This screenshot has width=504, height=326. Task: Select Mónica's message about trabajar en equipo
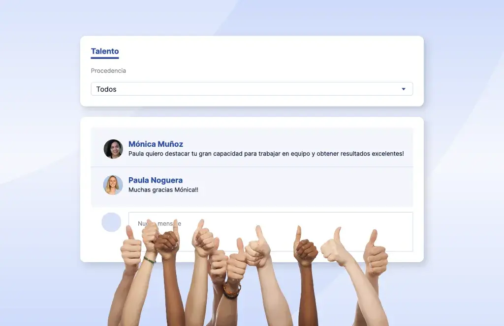(266, 154)
